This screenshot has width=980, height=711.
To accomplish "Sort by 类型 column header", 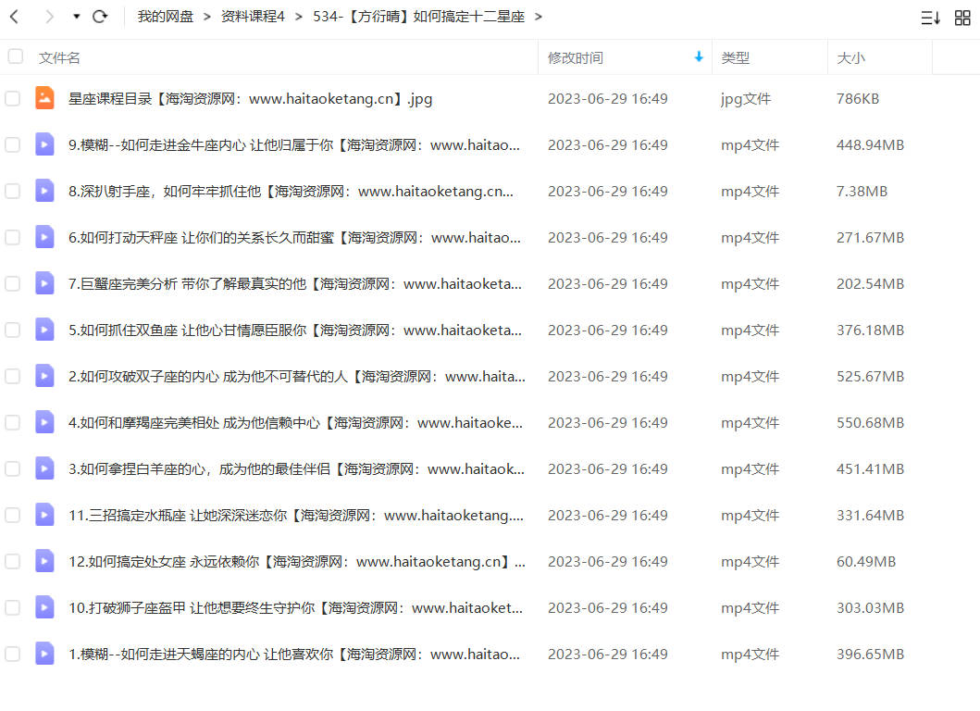I will (x=735, y=58).
